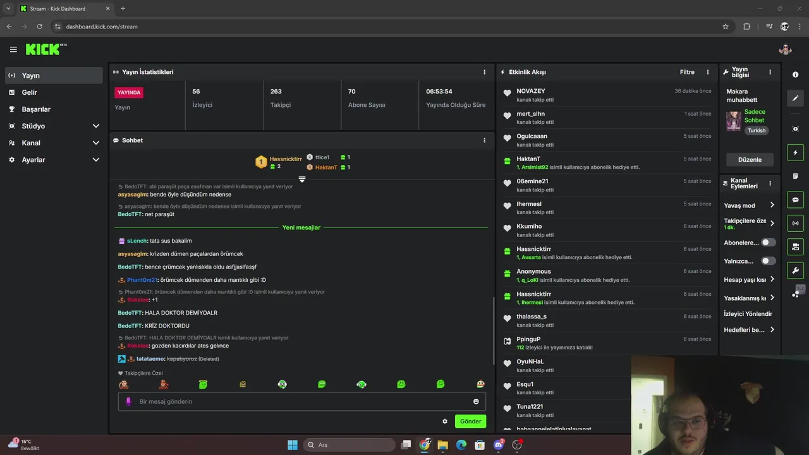The width and height of the screenshot is (809, 455).
Task: Open the emoji picker in message box
Action: 476,401
